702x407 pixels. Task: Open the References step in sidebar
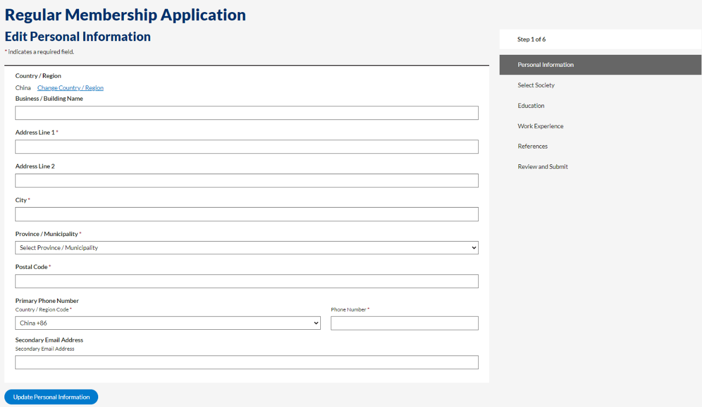tap(533, 146)
